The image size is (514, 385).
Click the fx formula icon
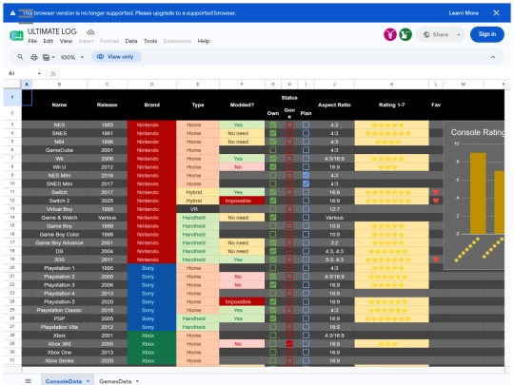tap(53, 73)
